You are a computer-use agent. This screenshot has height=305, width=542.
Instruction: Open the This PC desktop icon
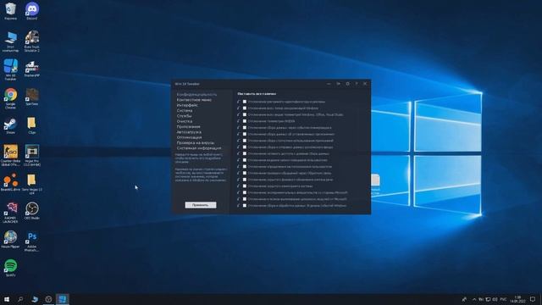click(10, 42)
